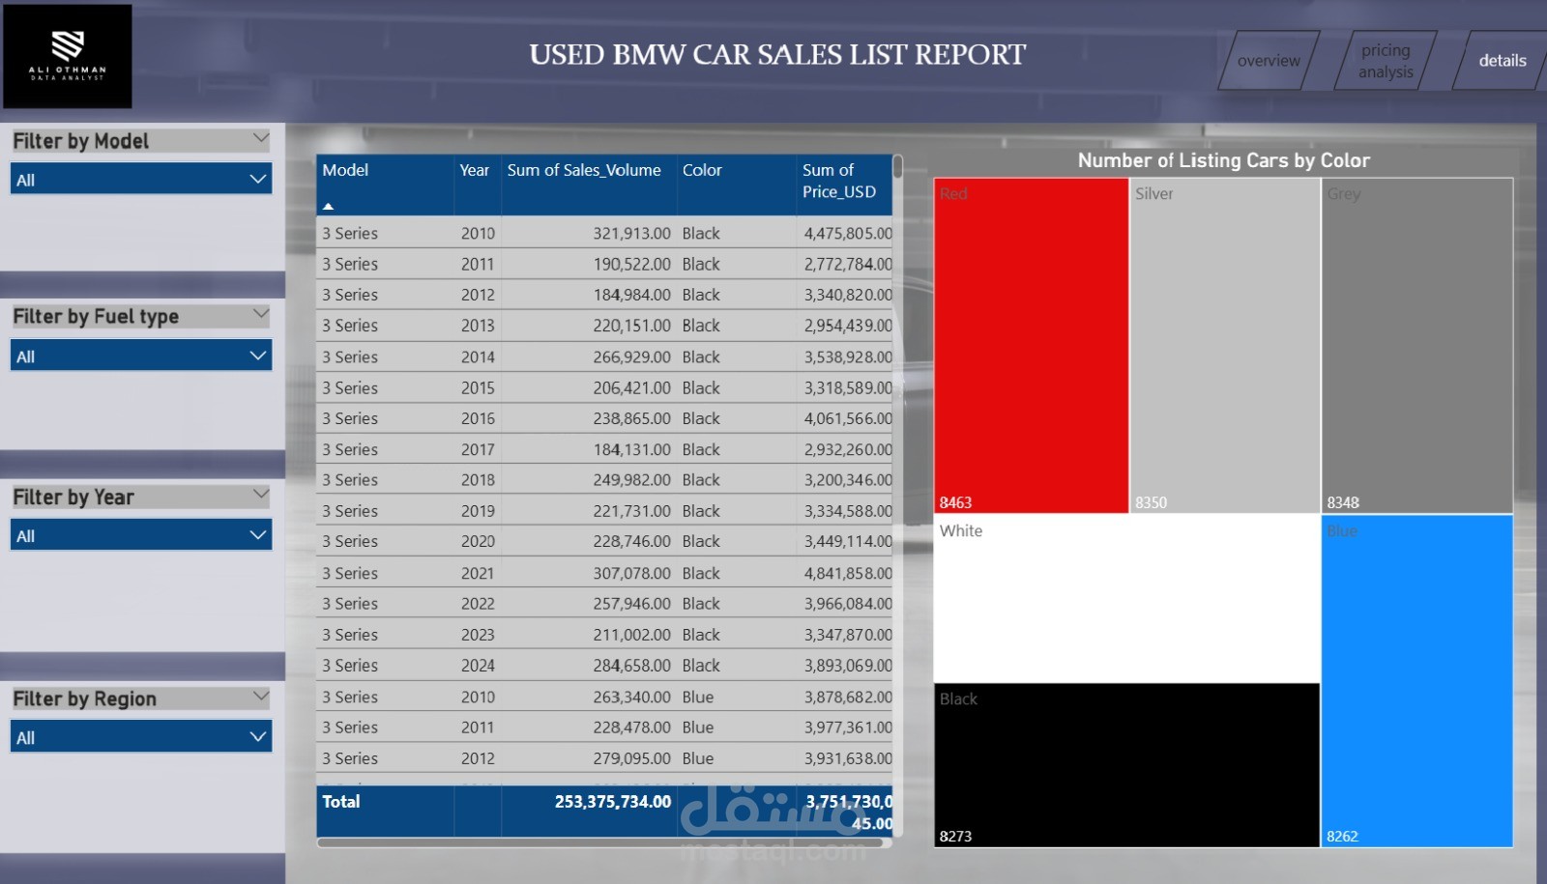
Task: Select the Blue treemap tile
Action: (1417, 681)
